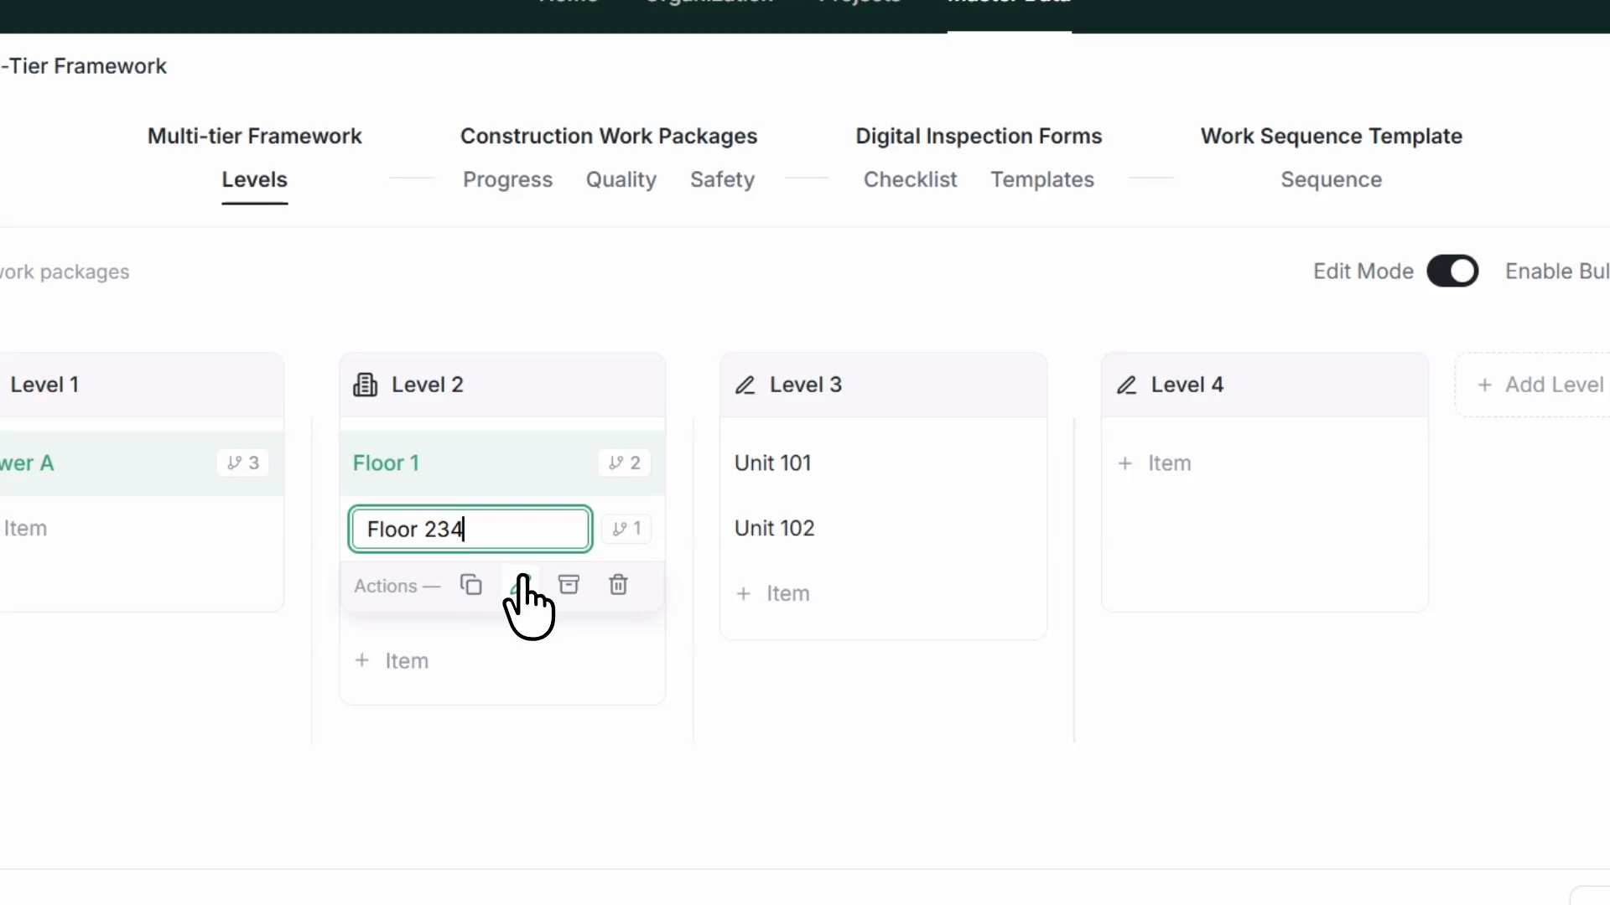Click the pencil icon beside Level 3
Viewport: 1610px width, 905px height.
[745, 385]
